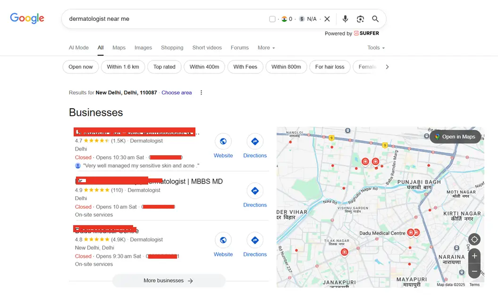Click the More businesses button

168,280
